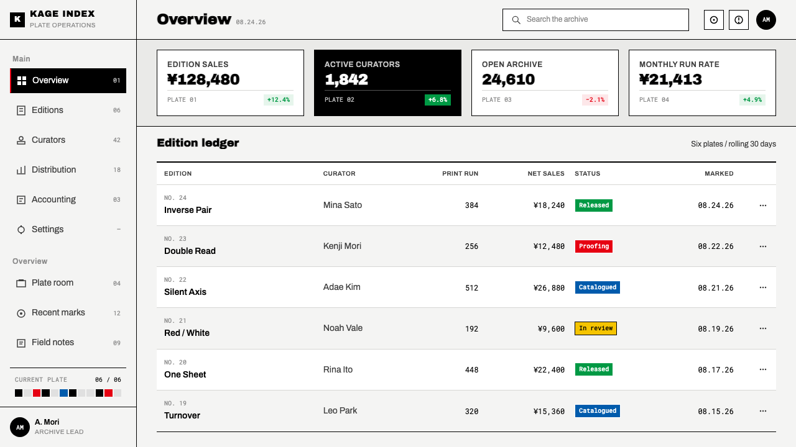Open more options for Inverse Pair row
The width and height of the screenshot is (796, 447).
coord(763,205)
